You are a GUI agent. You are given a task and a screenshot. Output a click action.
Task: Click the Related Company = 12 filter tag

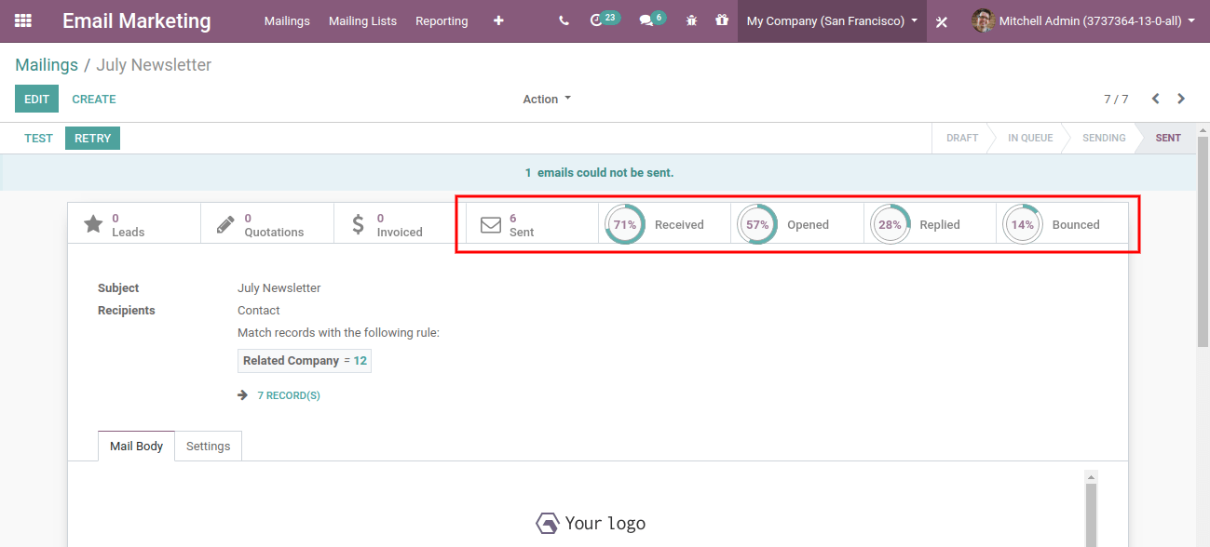point(305,361)
